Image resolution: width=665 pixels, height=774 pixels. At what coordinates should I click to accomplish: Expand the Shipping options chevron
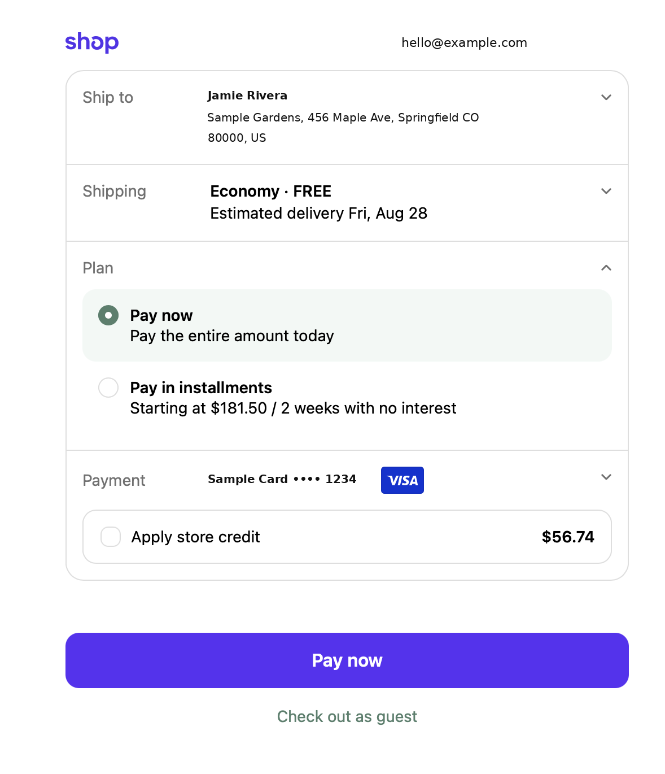click(x=606, y=191)
